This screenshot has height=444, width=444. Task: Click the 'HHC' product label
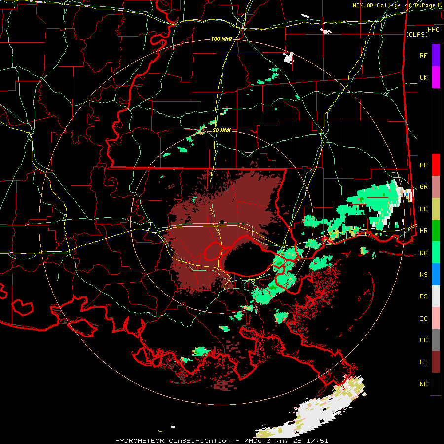point(433,30)
